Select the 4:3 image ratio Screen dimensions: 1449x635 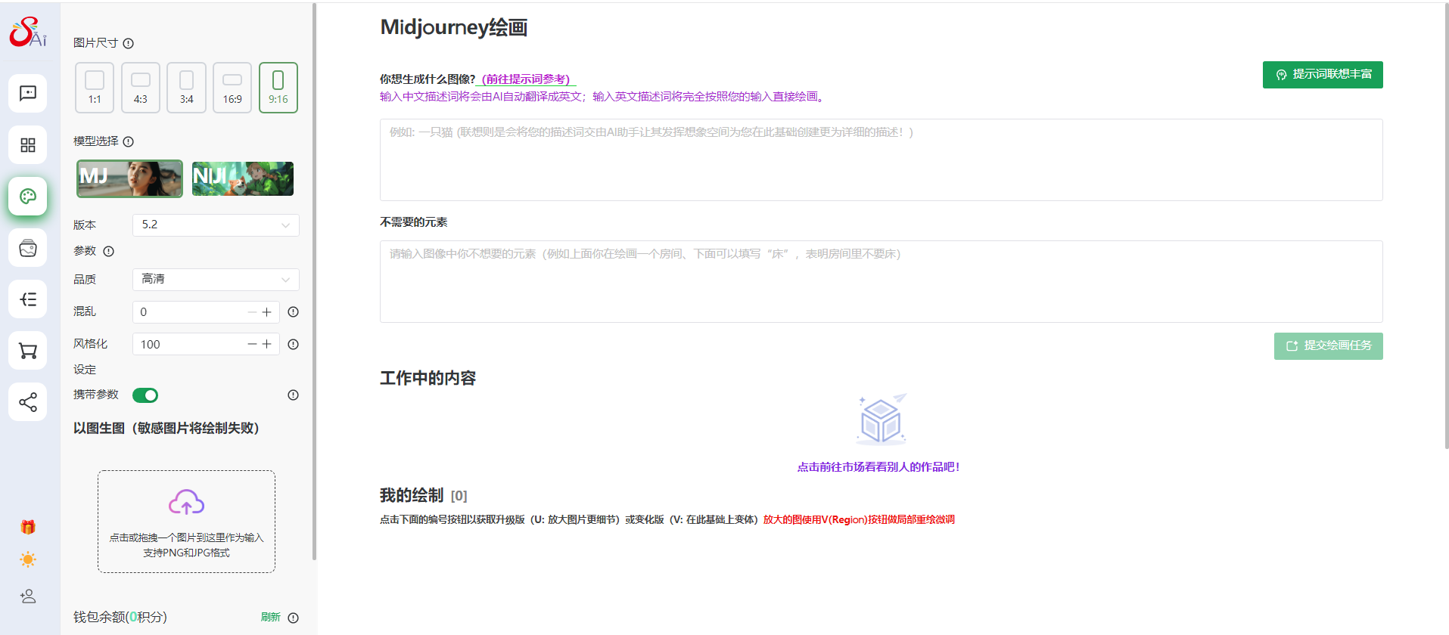(x=141, y=88)
